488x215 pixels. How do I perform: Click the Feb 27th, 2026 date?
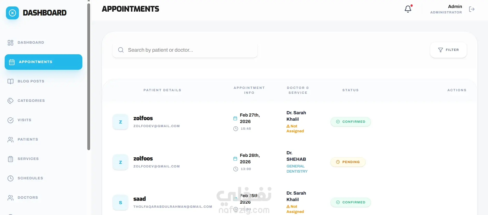click(x=250, y=118)
